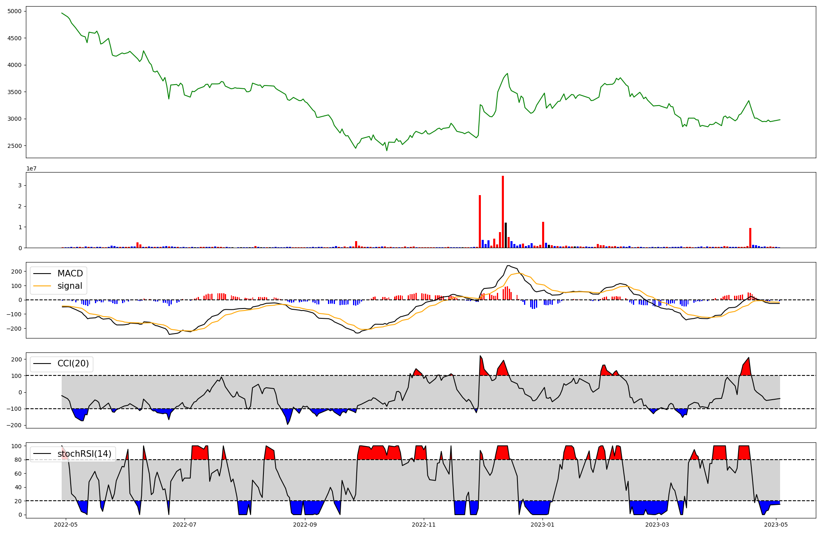
Task: Click the orange signal legend entry
Action: [69, 286]
